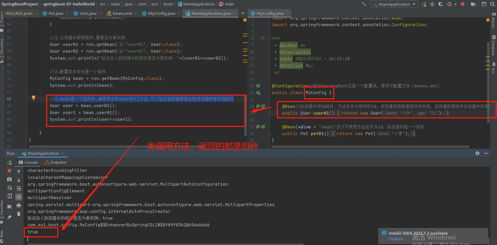Jump down the stack trace with down arrow
The width and height of the screenshot is (497, 245).
click(x=19, y=180)
